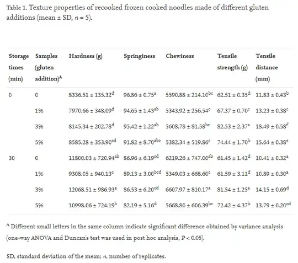Image resolution: width=298 pixels, height=263 pixels.
Task: Click the Chewiness column header
Action: click(180, 56)
